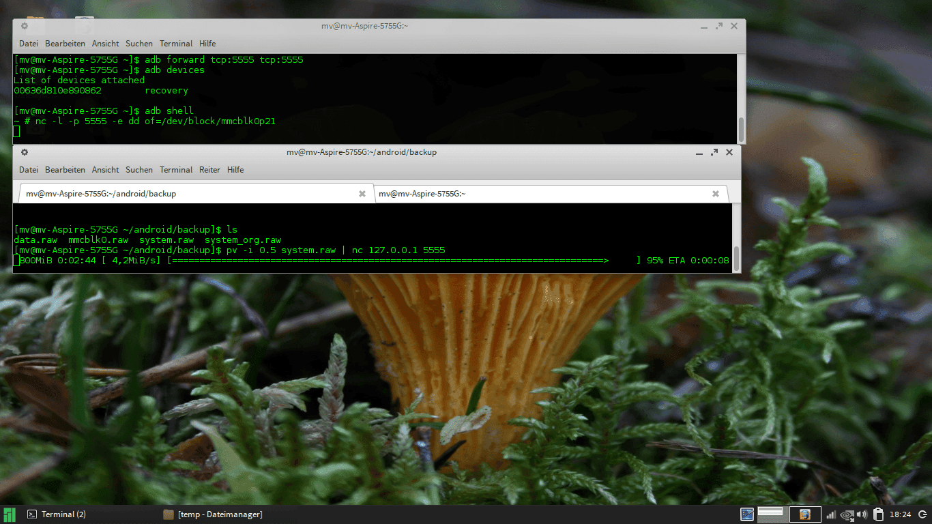Open the network signal strength tray icon
This screenshot has height=524, width=932.
[830, 514]
